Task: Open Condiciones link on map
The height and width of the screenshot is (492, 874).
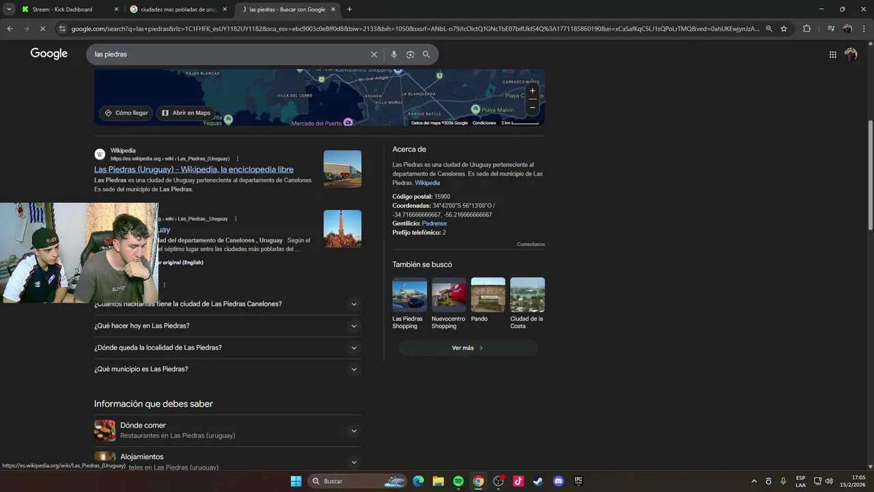Action: point(484,123)
